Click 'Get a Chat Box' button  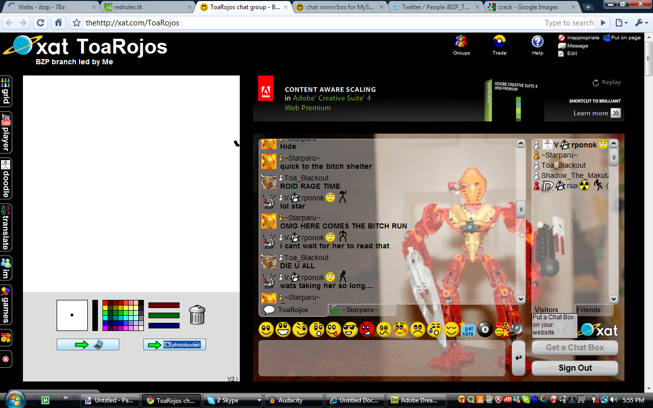[575, 347]
